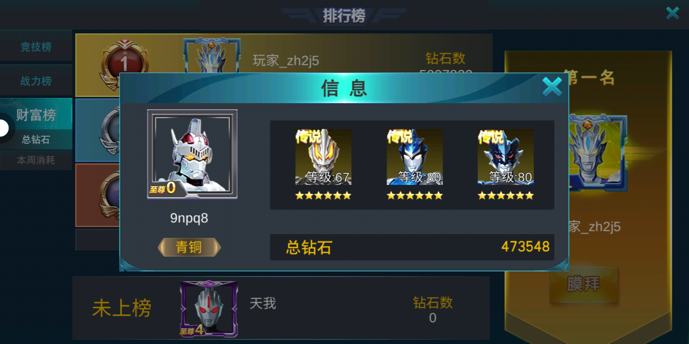
Task: Choose the 总钻石 sub-category
Action: coord(36,140)
